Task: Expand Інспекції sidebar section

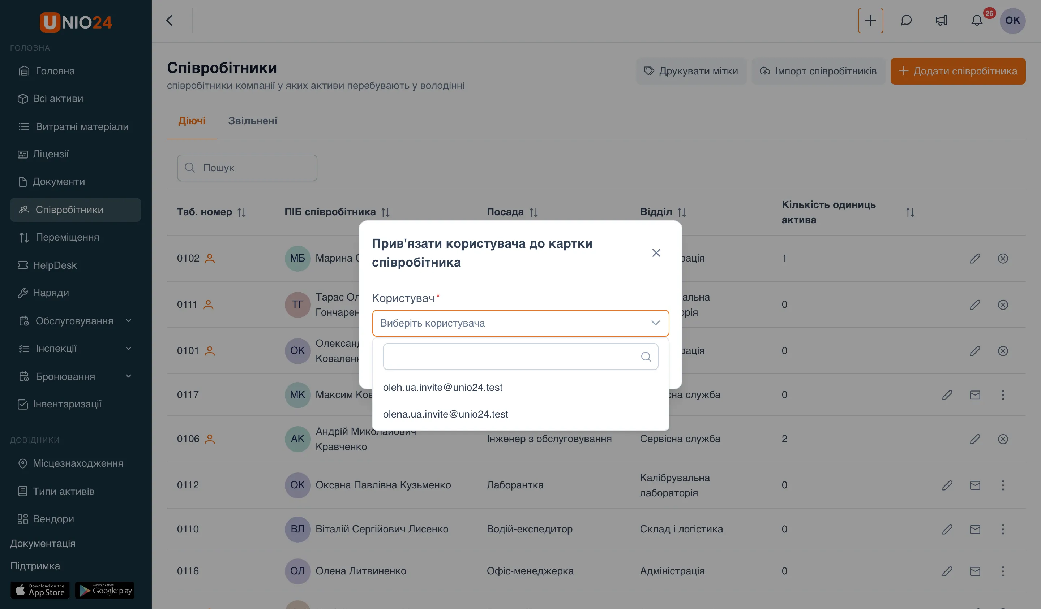Action: click(x=76, y=349)
